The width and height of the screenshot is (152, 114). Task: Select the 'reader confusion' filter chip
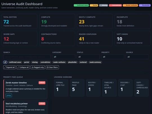59,62
